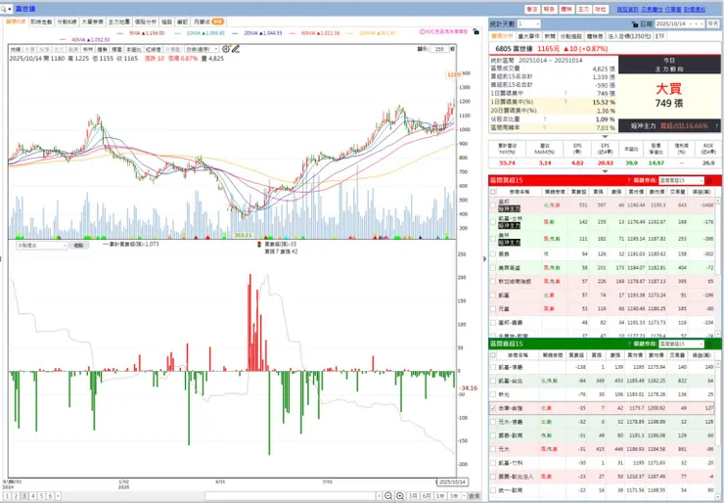
Task: Open the ETF tab
Action: click(660, 36)
